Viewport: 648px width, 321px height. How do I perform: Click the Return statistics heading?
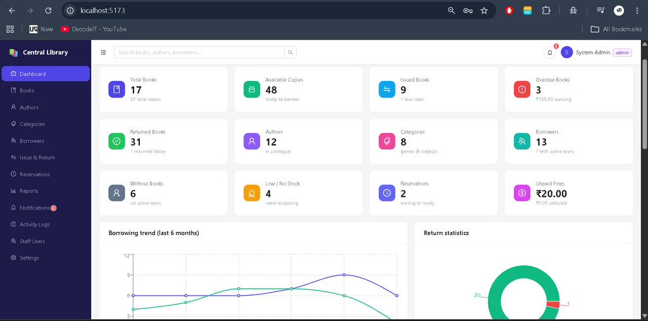[x=446, y=233]
